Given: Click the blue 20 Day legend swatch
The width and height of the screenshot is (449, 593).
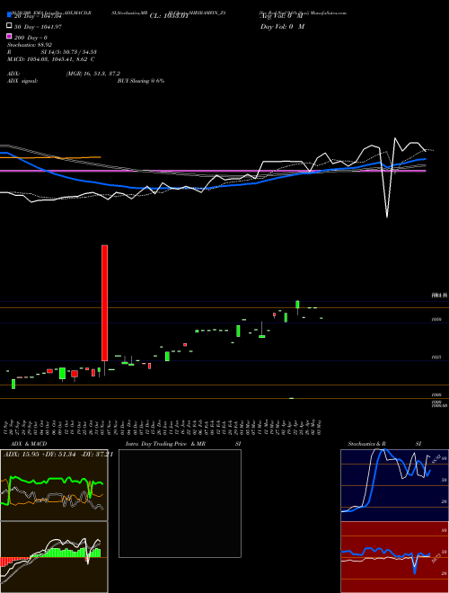Looking at the screenshot, I should (x=10, y=15).
